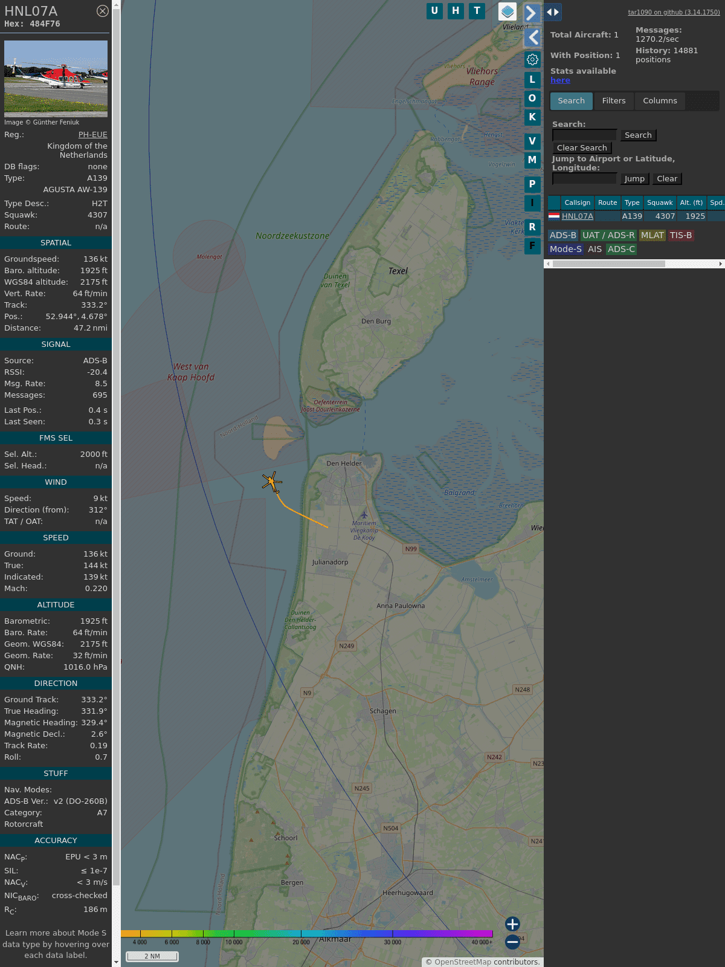Toggle the F map option button
This screenshot has width=725, height=967.
click(x=532, y=245)
